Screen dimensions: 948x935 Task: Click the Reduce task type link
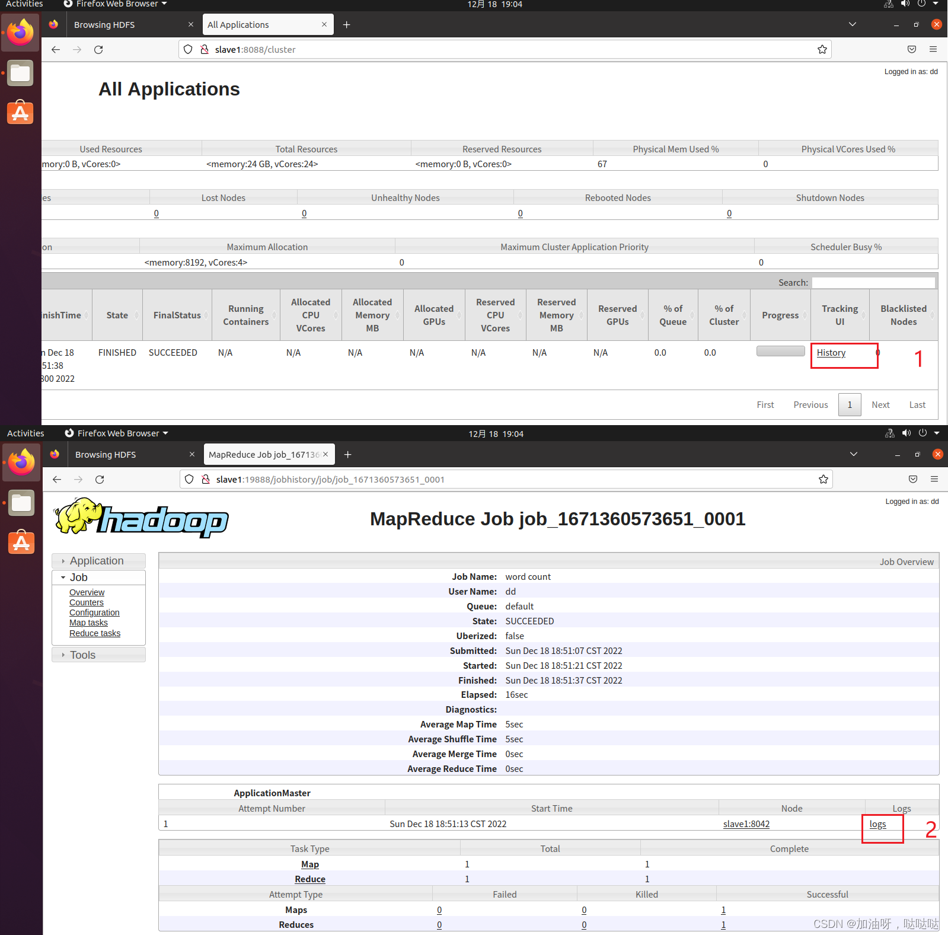pyautogui.click(x=310, y=879)
